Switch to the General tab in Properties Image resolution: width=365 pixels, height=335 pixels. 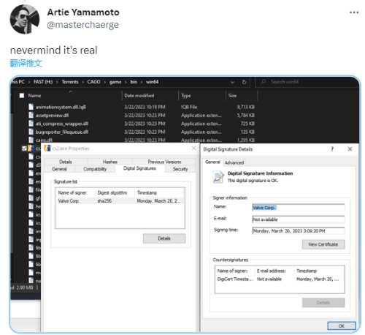tap(59, 169)
